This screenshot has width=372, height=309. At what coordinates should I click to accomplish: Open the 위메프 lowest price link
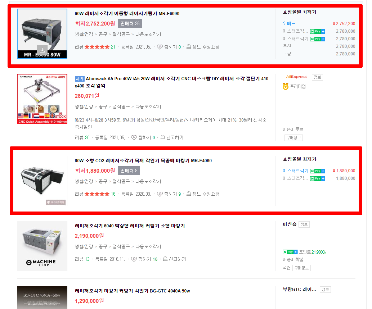click(289, 23)
